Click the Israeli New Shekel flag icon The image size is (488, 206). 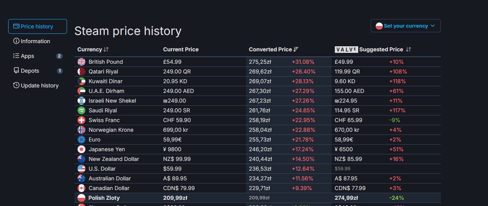[x=81, y=101]
